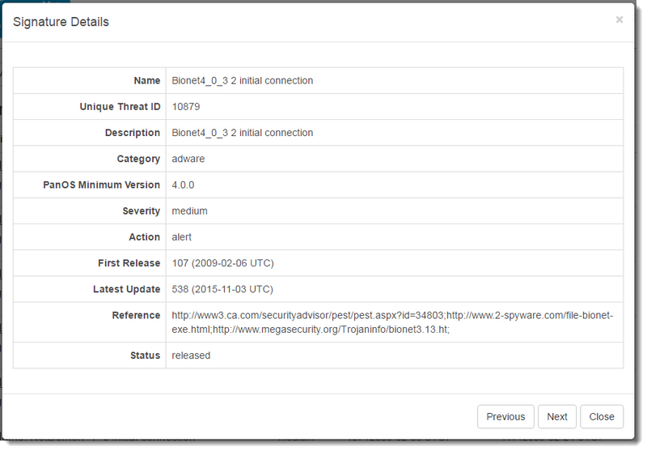Select the Name row value text
Image resolution: width=647 pixels, height=451 pixels.
point(243,81)
